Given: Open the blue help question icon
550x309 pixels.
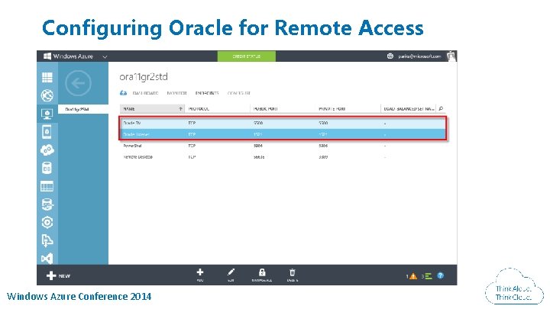Looking at the screenshot, I should pos(441,275).
